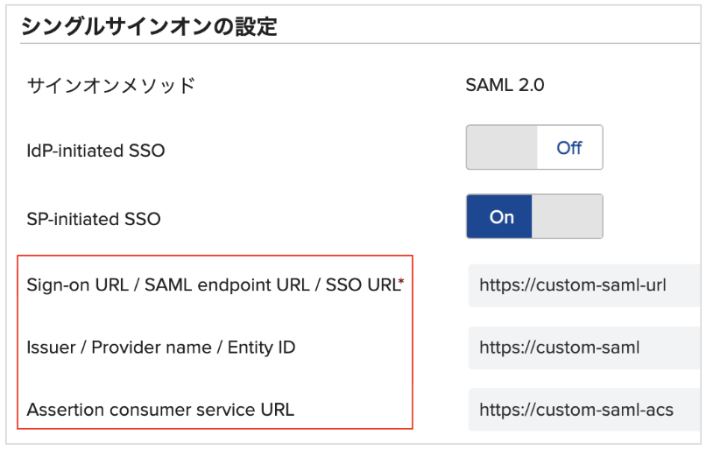Viewport: 706px width, 450px height.
Task: Click the SP-initiated SSO label text
Action: (x=94, y=219)
